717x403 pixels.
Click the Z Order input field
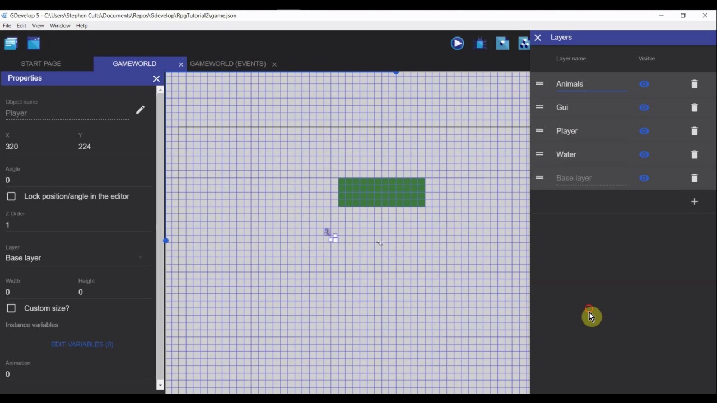(78, 225)
